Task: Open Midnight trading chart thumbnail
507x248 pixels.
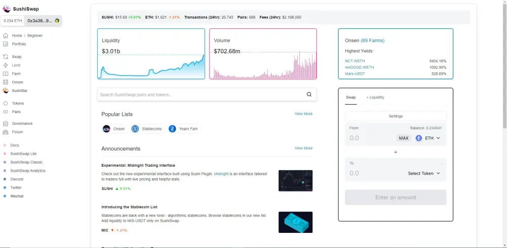Action: pos(295,181)
